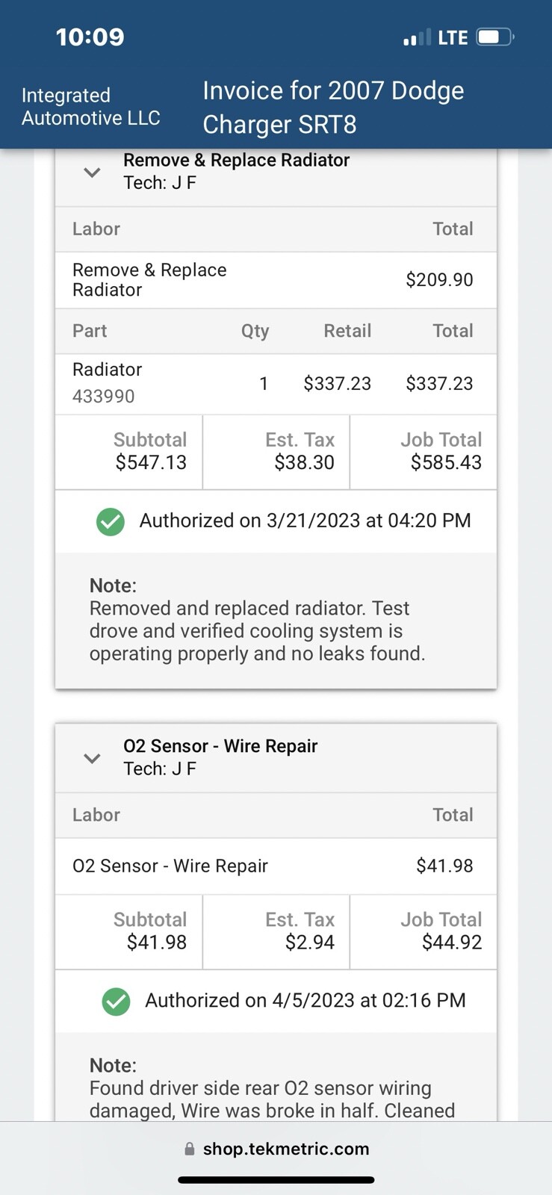Tap the Integrated Automotive LLC shop name
This screenshot has height=1195, width=552.
pos(90,107)
